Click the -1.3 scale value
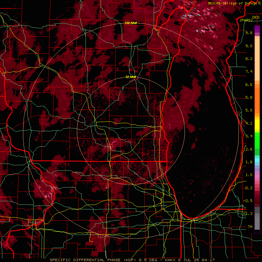This screenshot has width=262, height=262. [248, 214]
